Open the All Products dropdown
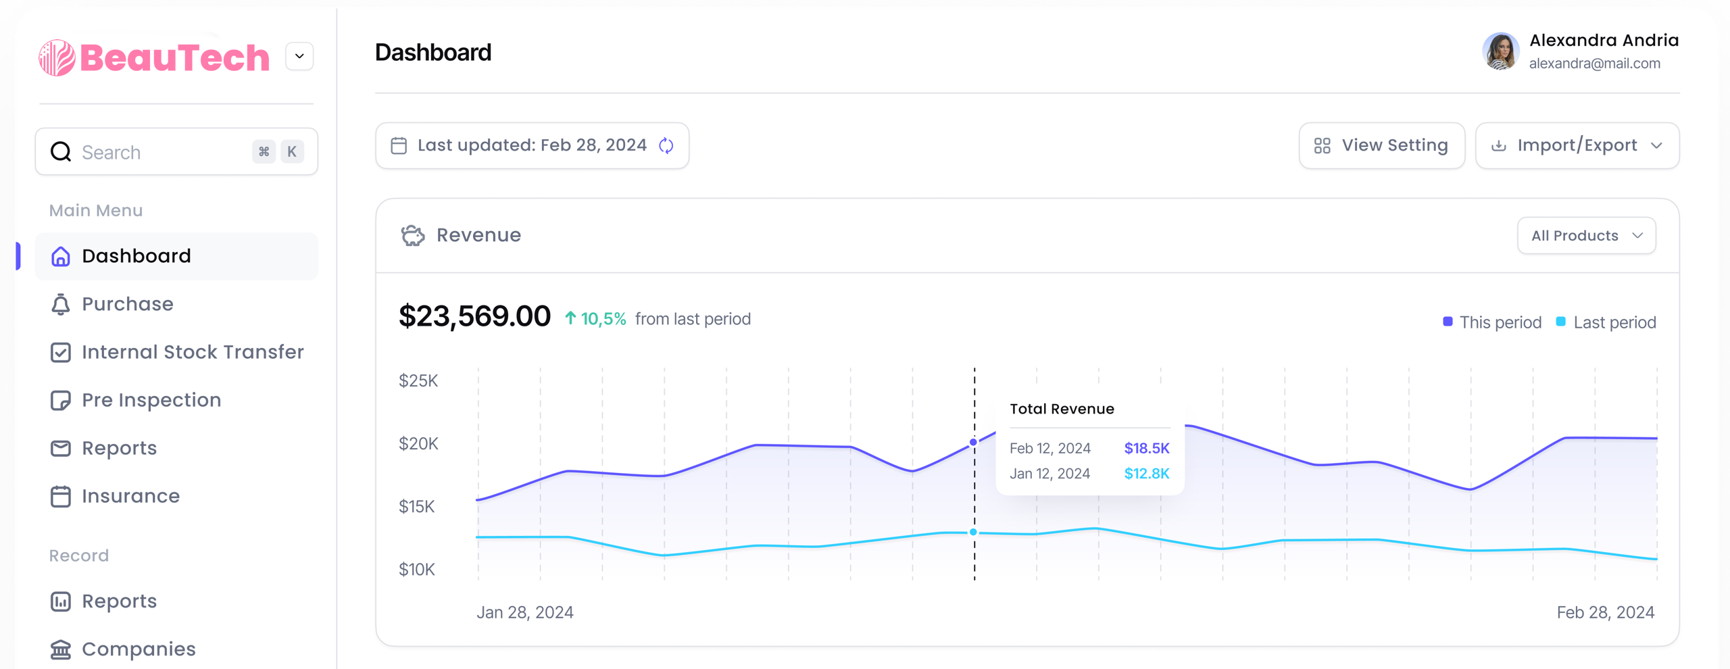Viewport: 1730px width, 669px height. [x=1586, y=235]
